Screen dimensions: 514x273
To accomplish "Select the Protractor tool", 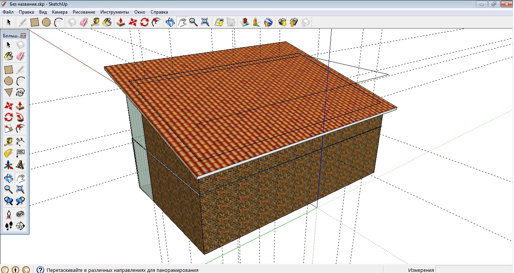I will (8, 153).
